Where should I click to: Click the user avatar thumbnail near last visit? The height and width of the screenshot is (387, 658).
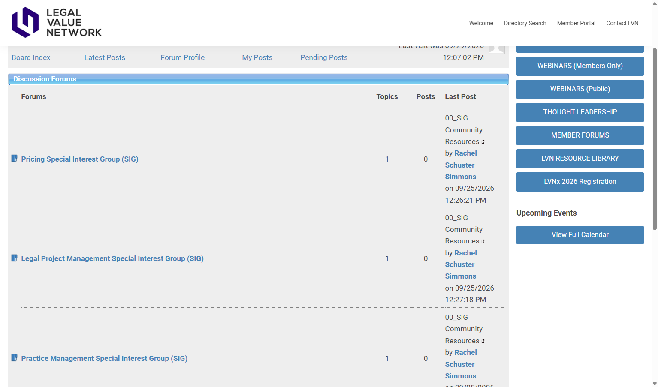[496, 50]
